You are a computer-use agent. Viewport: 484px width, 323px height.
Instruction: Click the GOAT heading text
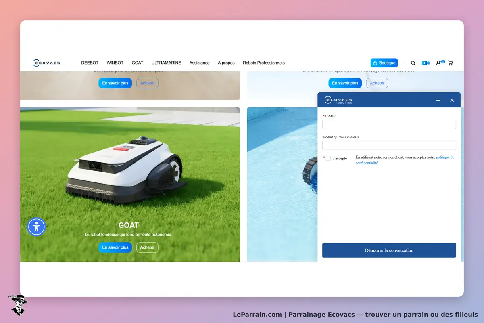[129, 225]
